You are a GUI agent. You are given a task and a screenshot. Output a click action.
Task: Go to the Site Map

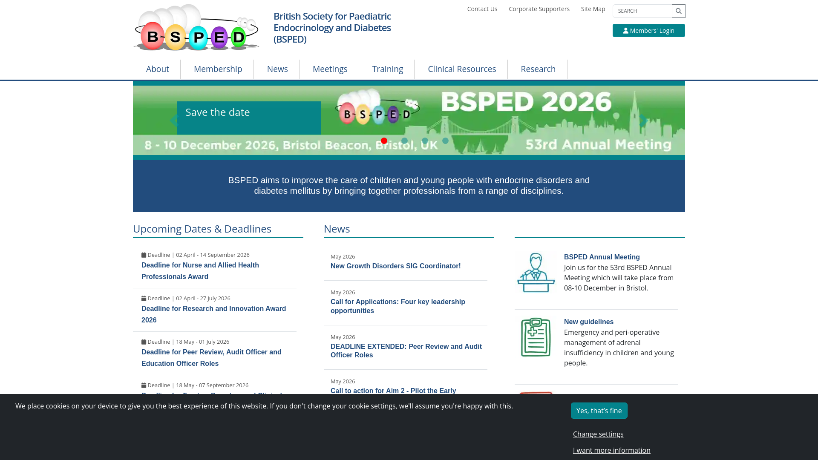pos(593,9)
